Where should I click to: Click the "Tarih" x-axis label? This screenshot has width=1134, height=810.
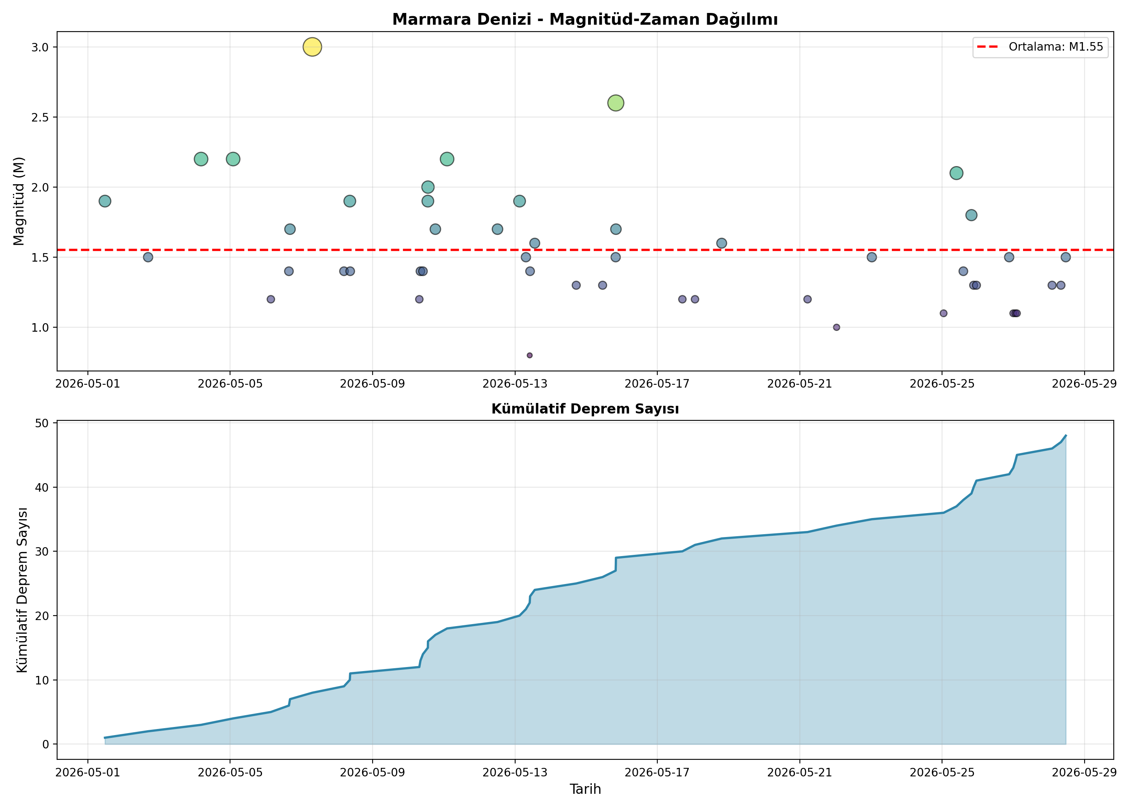pos(585,789)
